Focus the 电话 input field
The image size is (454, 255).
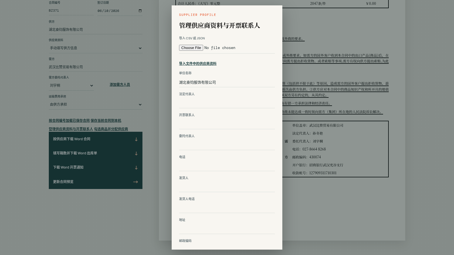point(227,166)
